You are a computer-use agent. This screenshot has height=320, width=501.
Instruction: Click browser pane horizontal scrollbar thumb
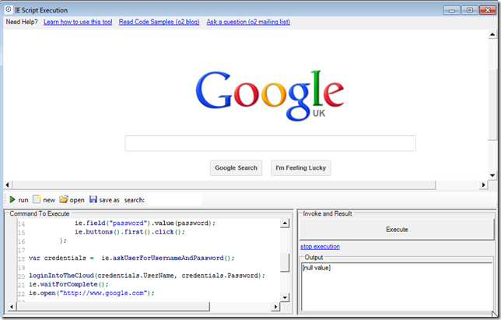(224, 185)
